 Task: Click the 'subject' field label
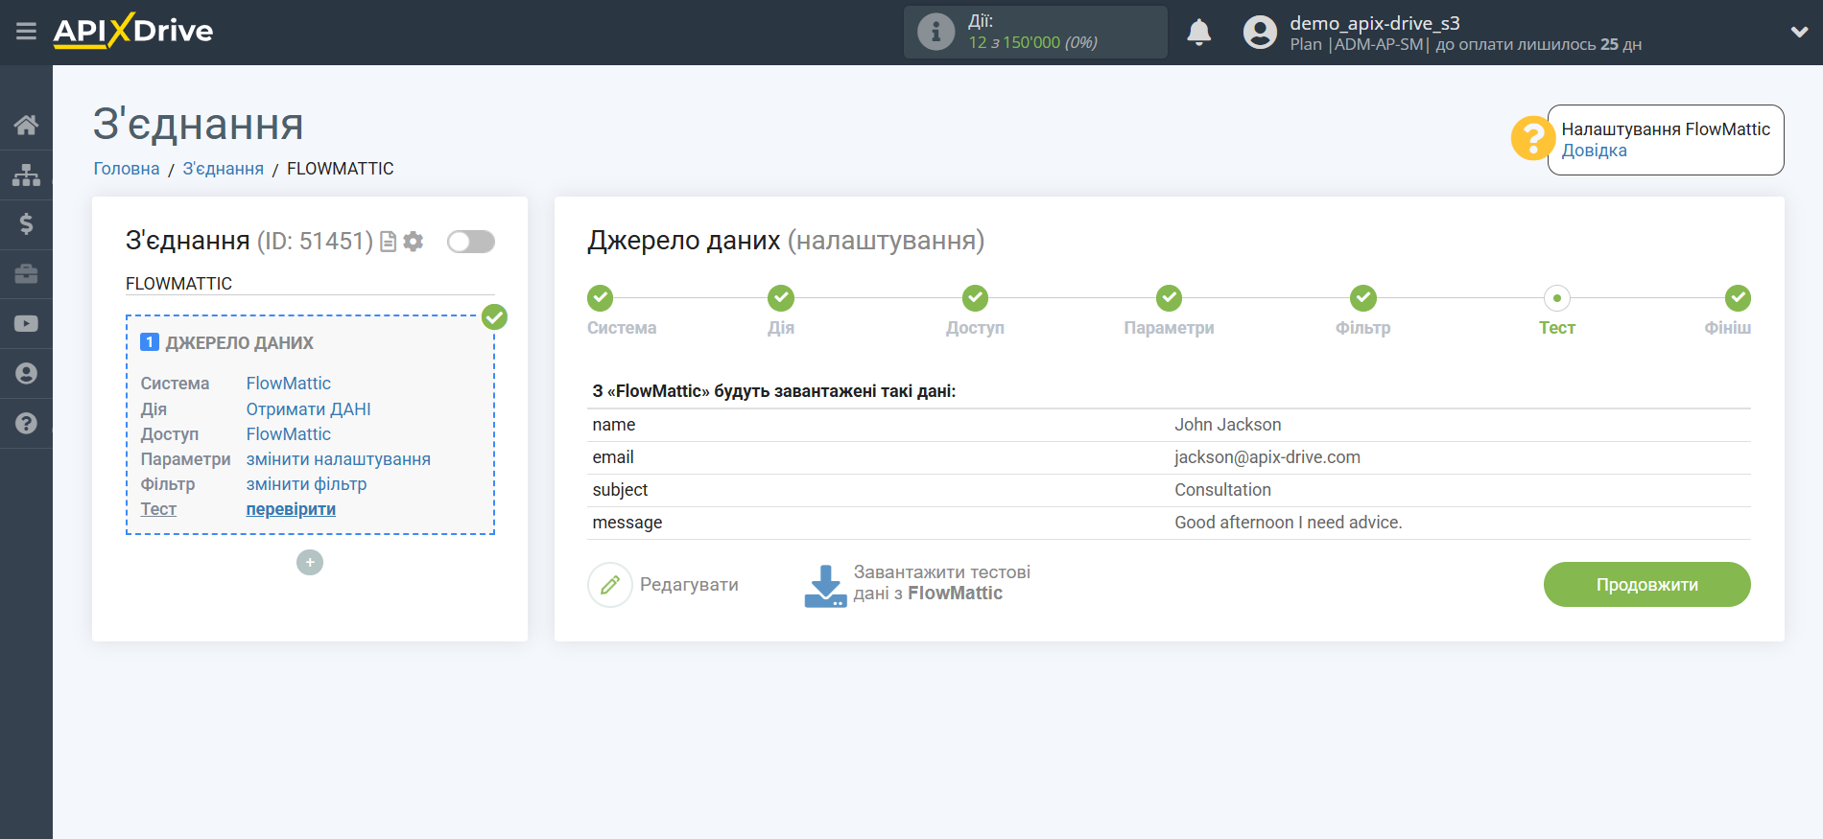click(x=620, y=490)
